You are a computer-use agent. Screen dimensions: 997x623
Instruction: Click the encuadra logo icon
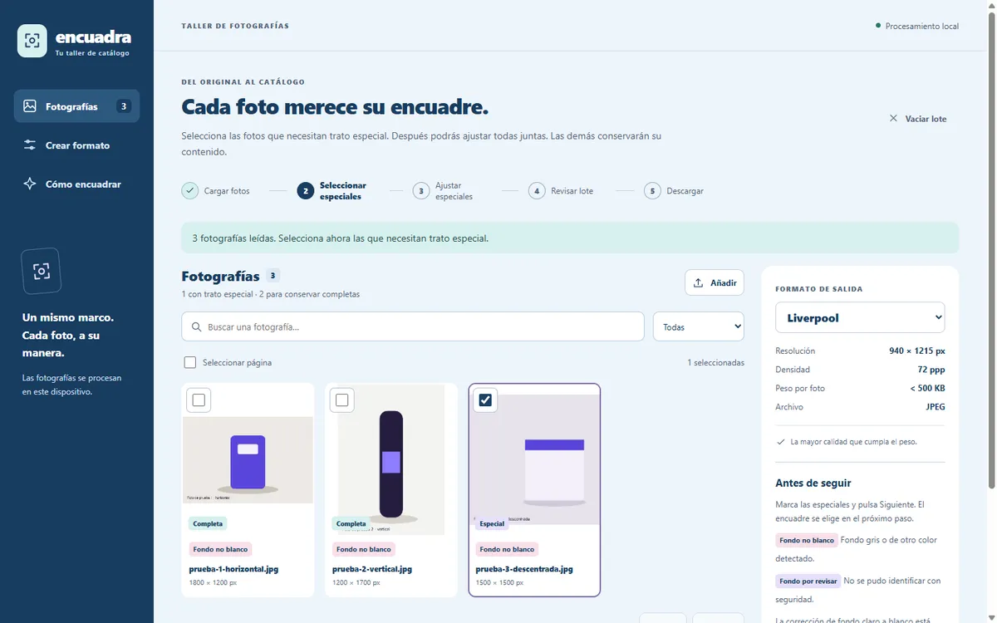click(x=32, y=41)
